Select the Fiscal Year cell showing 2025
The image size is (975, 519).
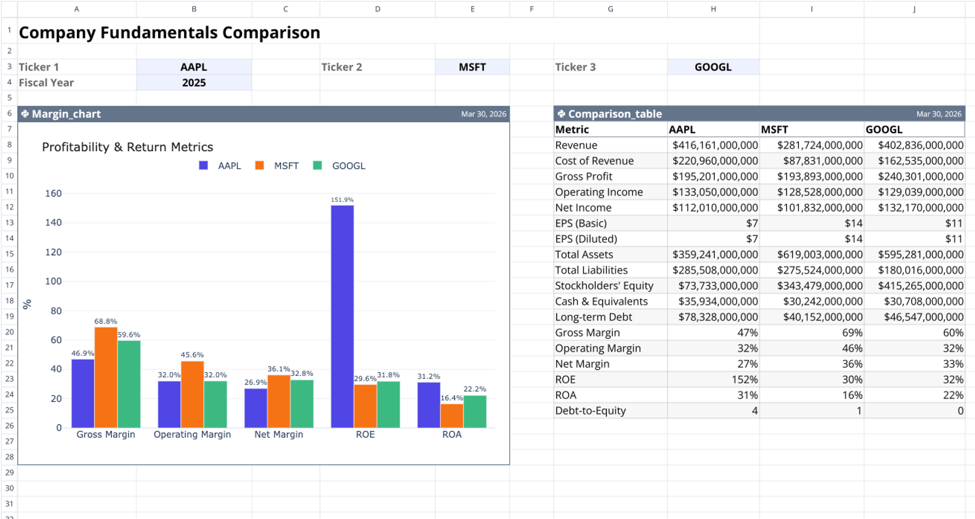[x=194, y=83]
